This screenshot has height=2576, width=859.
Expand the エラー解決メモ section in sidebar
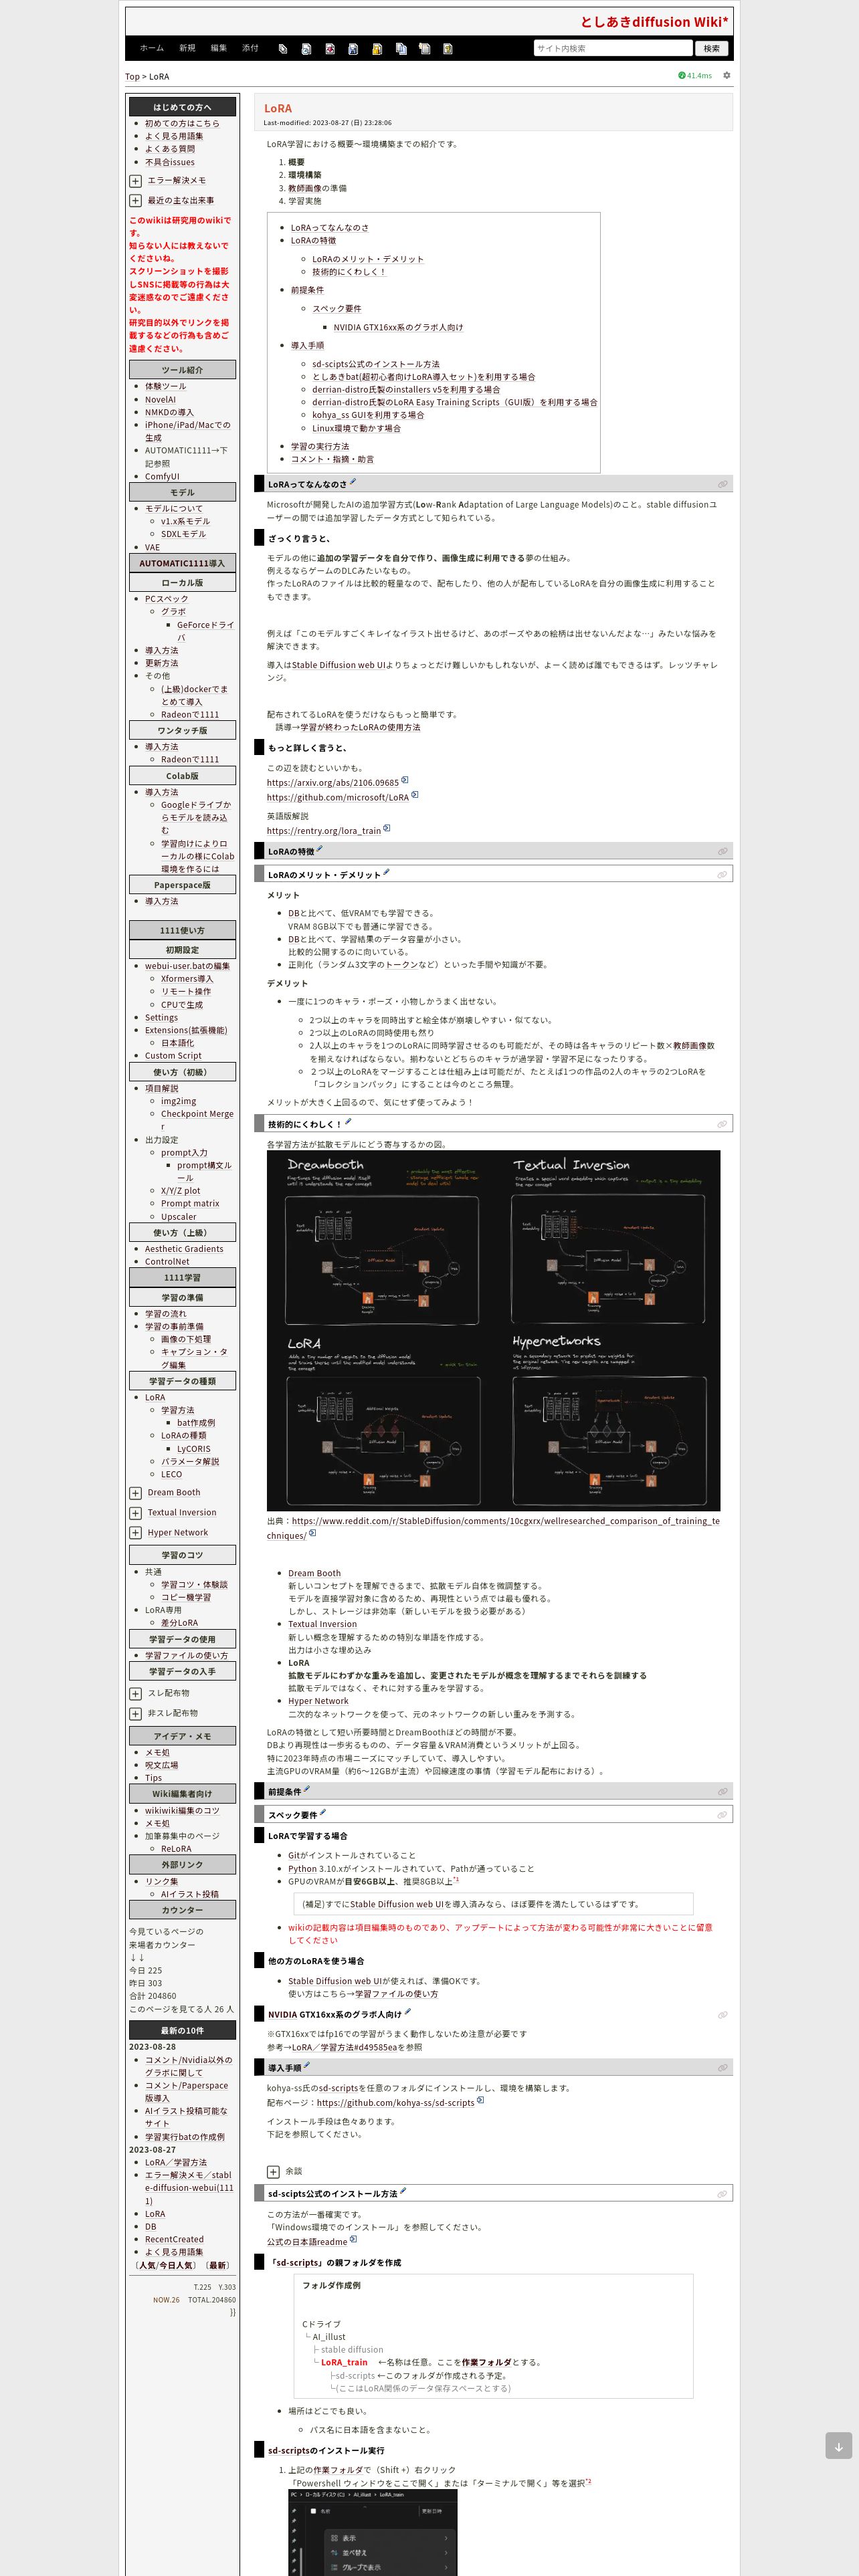coord(135,181)
